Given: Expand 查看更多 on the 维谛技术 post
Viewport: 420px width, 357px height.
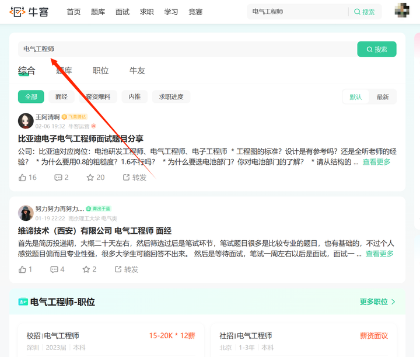Looking at the screenshot, I should pos(380,254).
